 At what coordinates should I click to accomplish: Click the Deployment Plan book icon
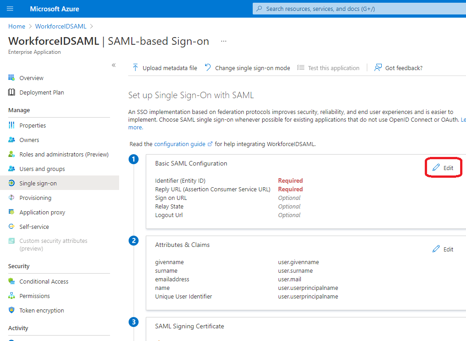click(12, 92)
